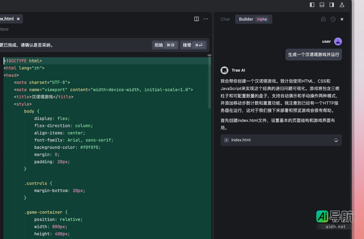Viewport: 364px width, 239px height.
Task: Click the <style> tag line
Action: [x=23, y=104]
